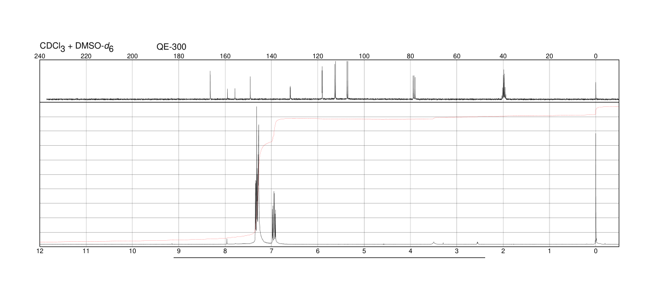Click the 20 tick on carbon axis
662x285 pixels.
pos(550,56)
